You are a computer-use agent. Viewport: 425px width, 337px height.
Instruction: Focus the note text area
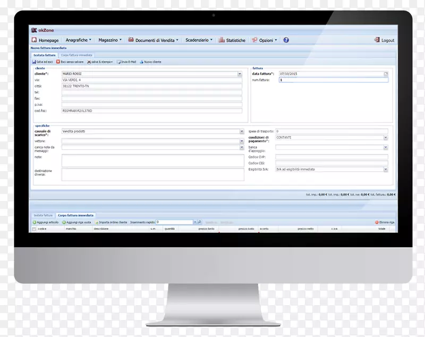[153, 161]
